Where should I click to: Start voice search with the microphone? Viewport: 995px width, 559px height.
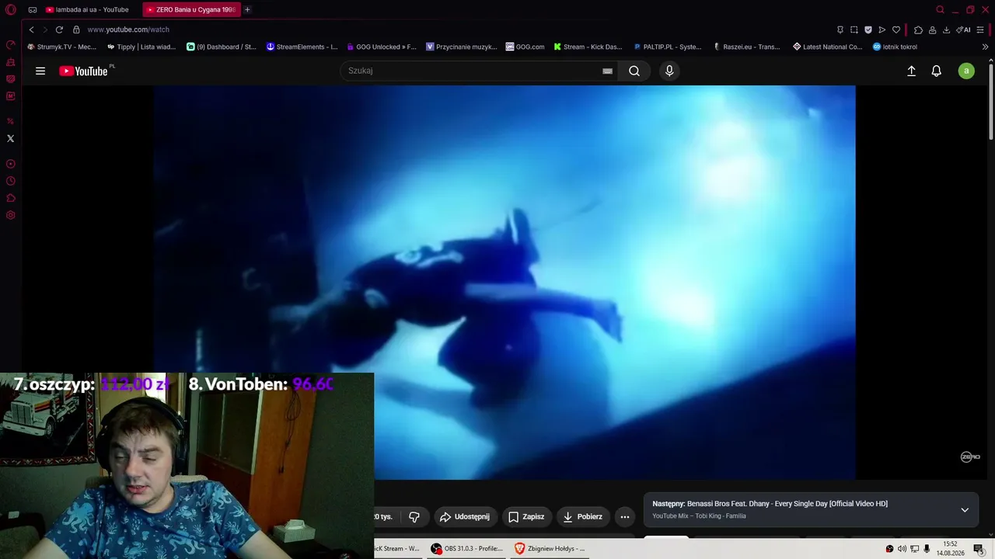pyautogui.click(x=669, y=71)
